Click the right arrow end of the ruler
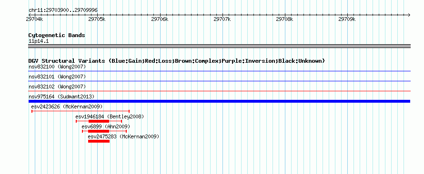424x174 pixels. 409,15
